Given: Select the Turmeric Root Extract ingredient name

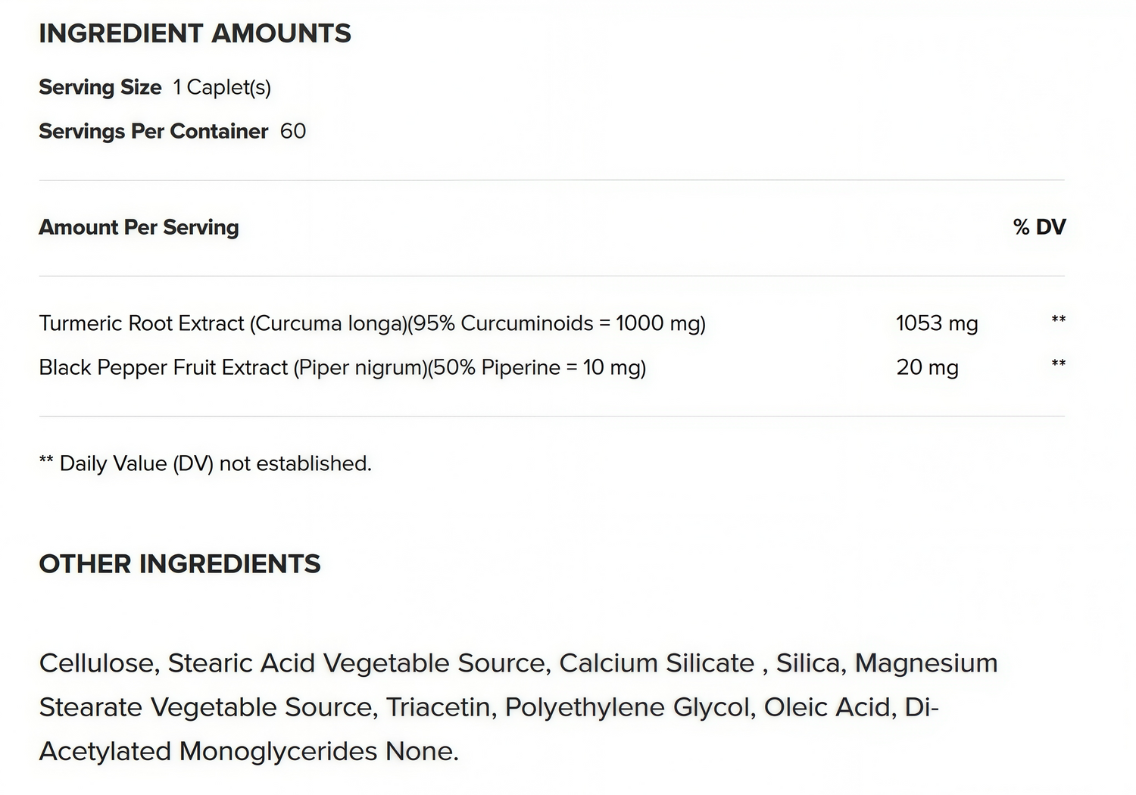Looking at the screenshot, I should pyautogui.click(x=372, y=323).
